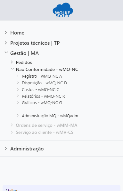Open Registro - wMQ-NC A
Image resolution: width=123 pixels, height=191 pixels.
[42, 76]
